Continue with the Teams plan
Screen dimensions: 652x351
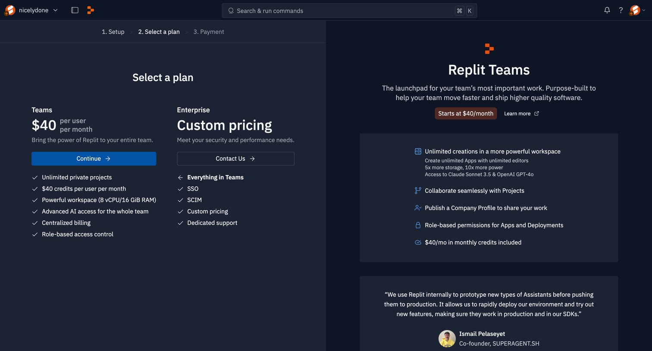[x=94, y=159]
